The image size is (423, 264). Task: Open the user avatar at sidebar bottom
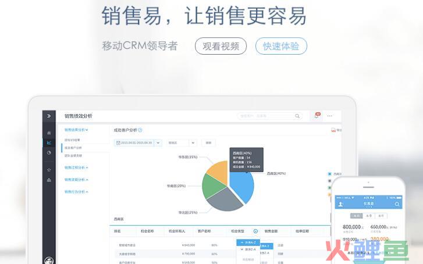(x=49, y=261)
